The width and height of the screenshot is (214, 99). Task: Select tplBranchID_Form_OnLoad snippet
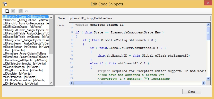25,20
